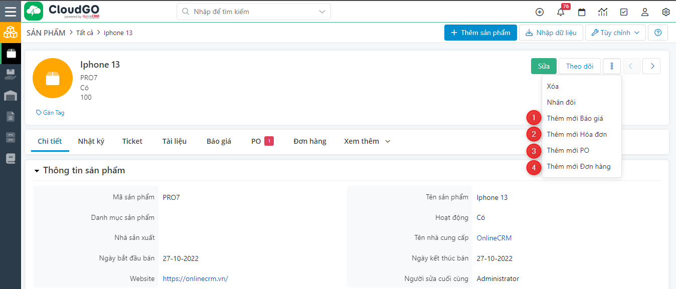Open notifications bell showing 76 alerts
The width and height of the screenshot is (676, 289).
pyautogui.click(x=561, y=12)
